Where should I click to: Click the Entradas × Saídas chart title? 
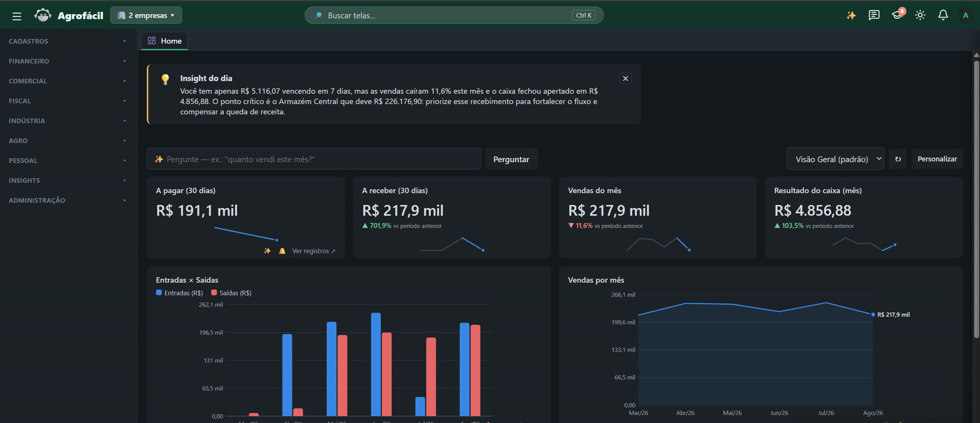[x=187, y=280]
